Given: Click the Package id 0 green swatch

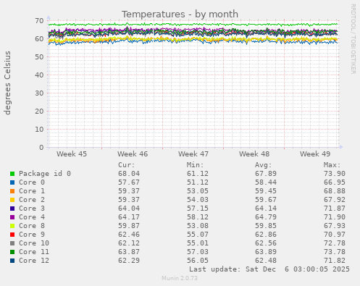Looking at the screenshot, I should (x=12, y=174).
